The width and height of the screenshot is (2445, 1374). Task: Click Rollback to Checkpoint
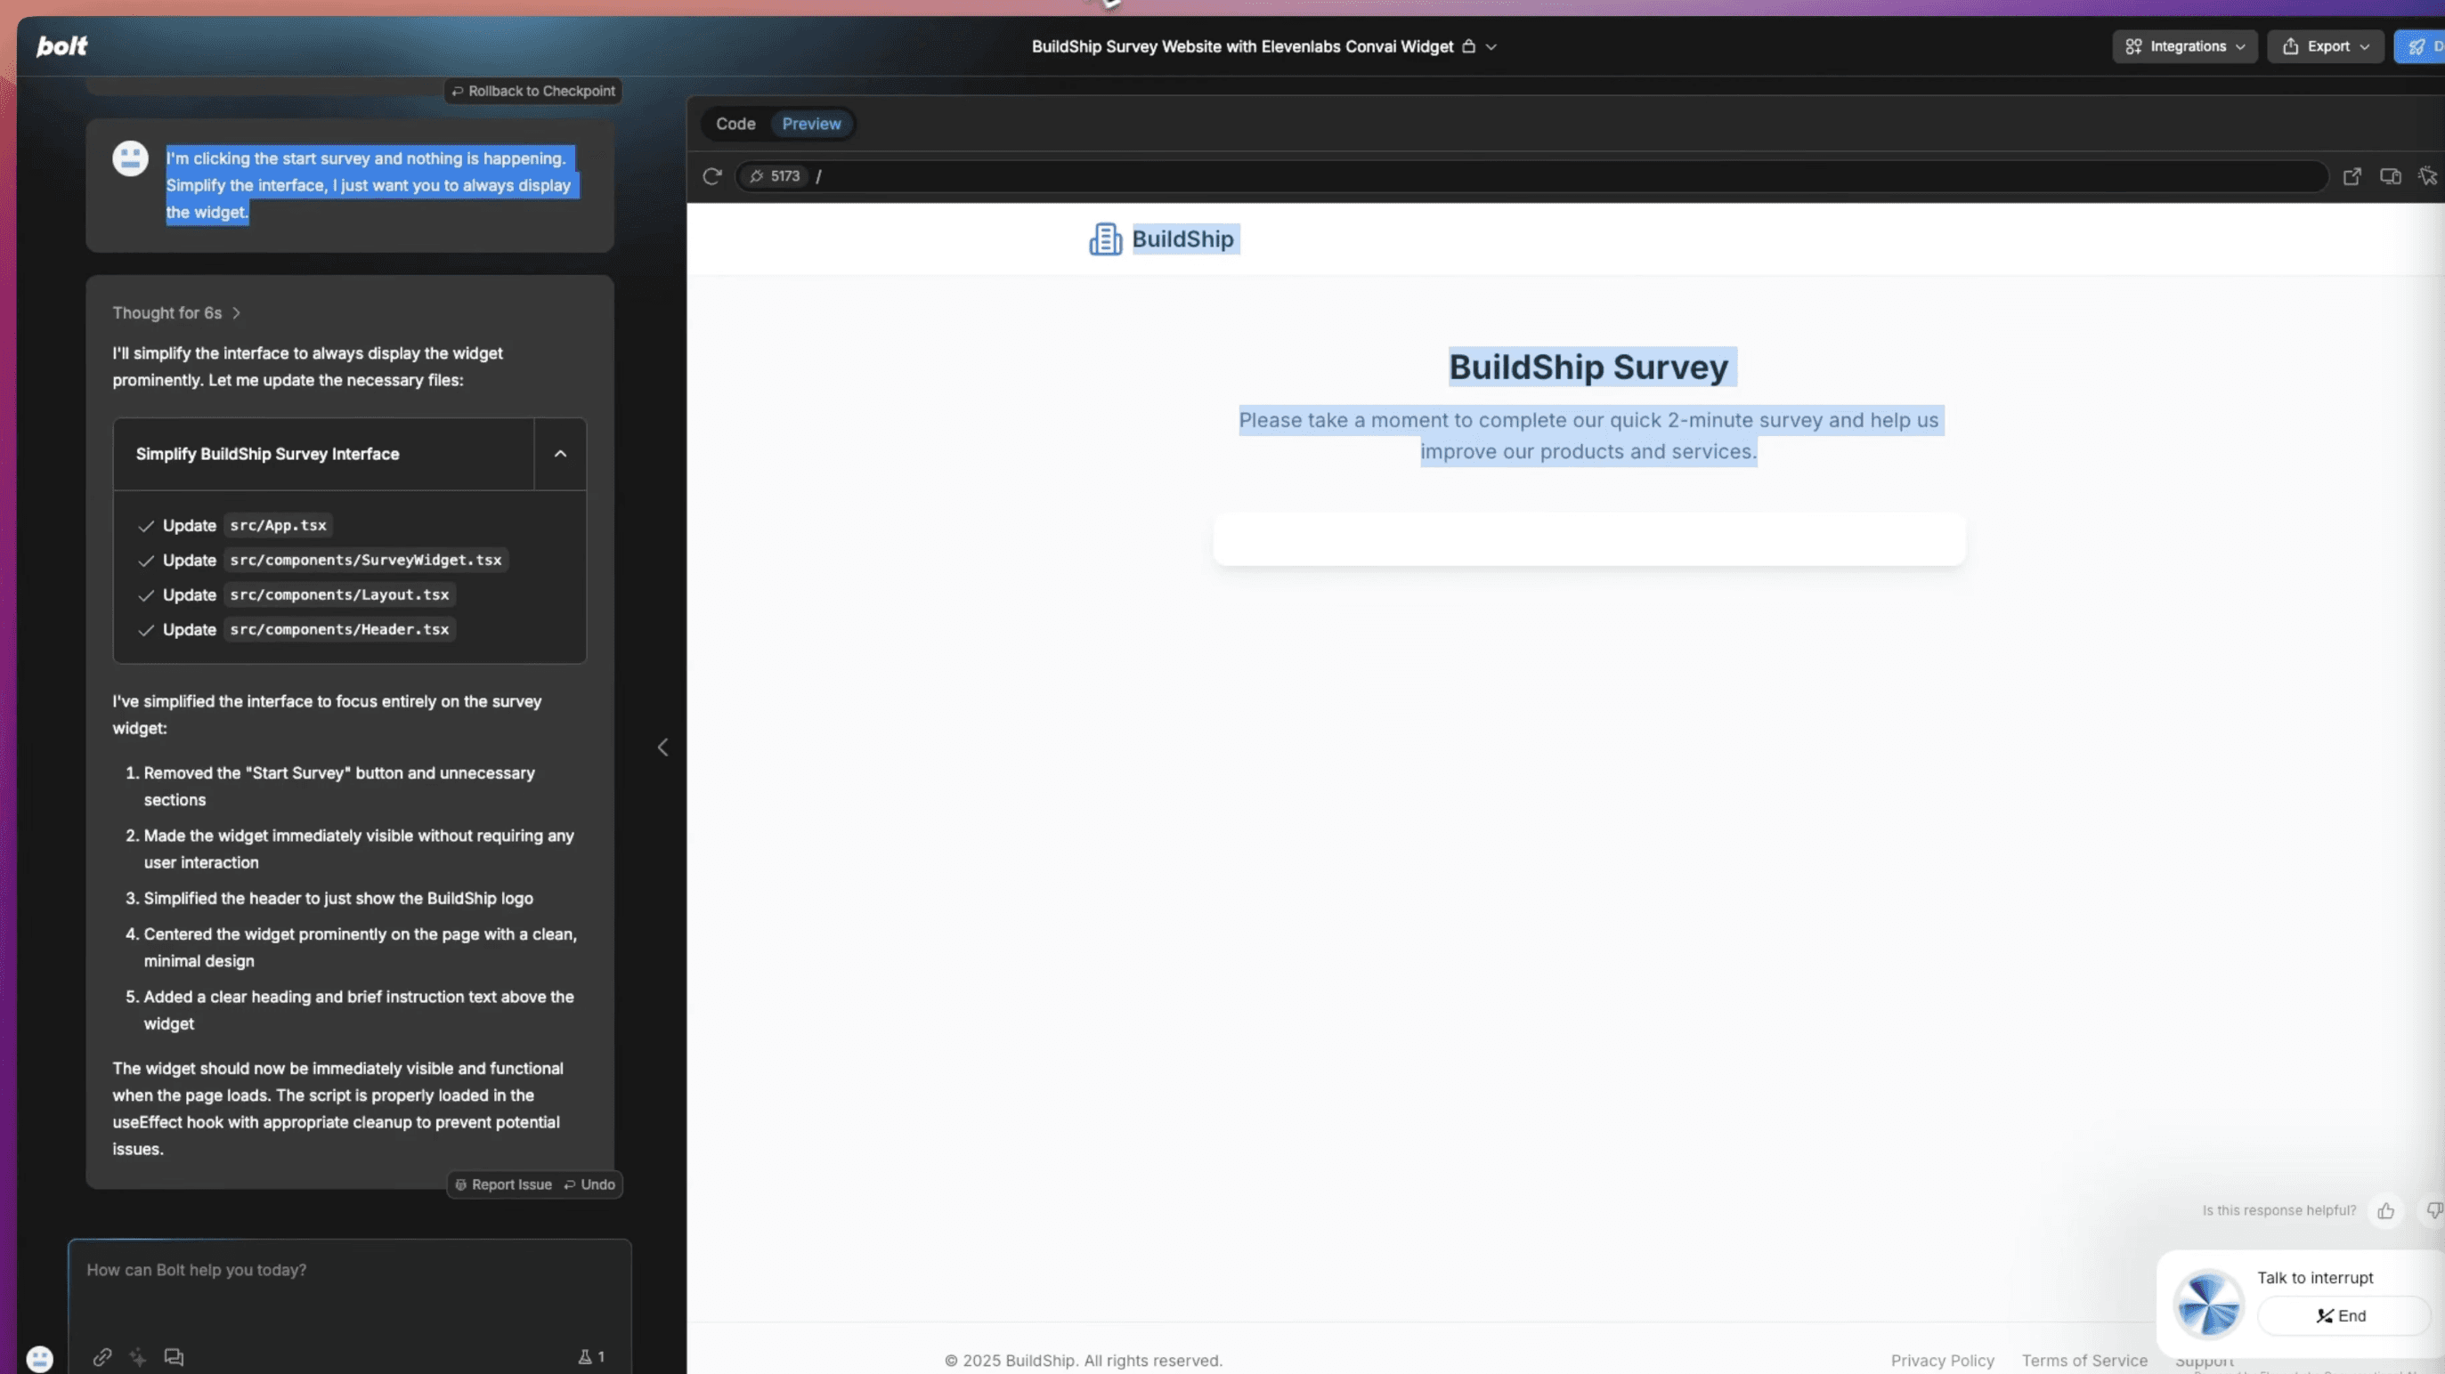[x=533, y=91]
